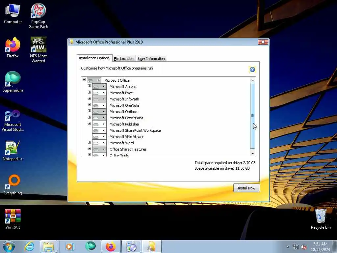This screenshot has height=253, width=337.
Task: Open the Microsoft Visual Studio shortcut
Action: point(13,121)
